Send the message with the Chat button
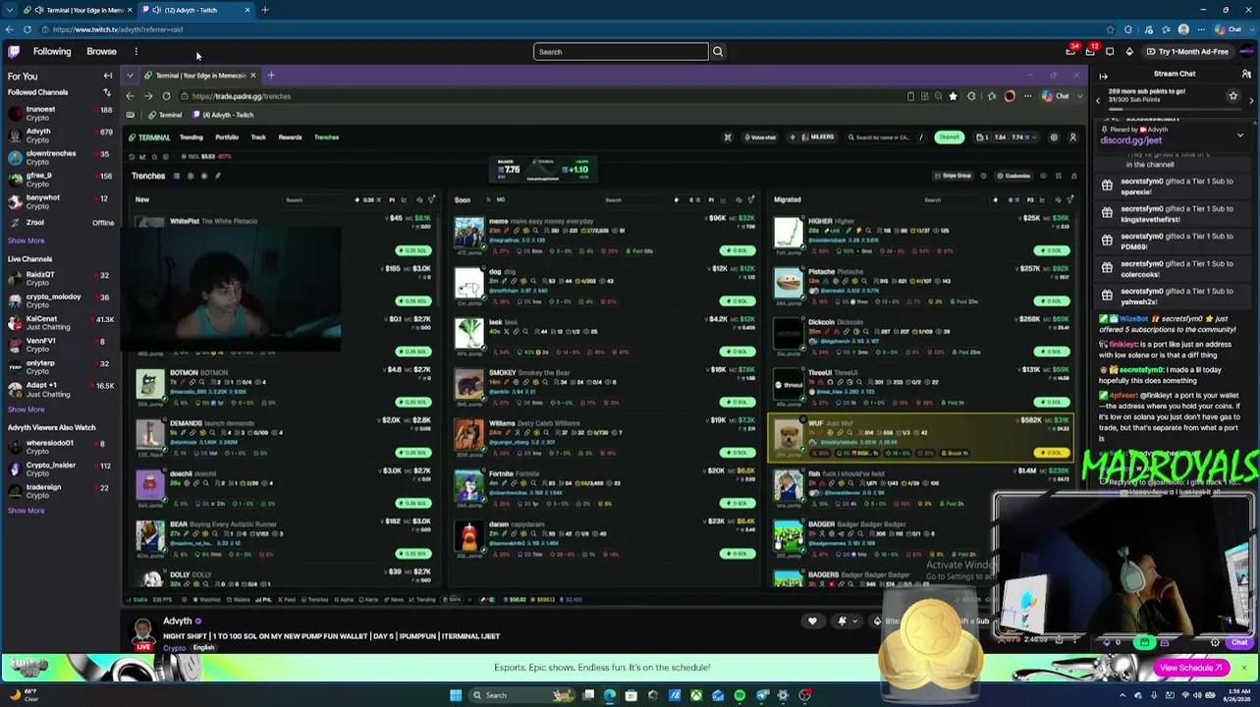This screenshot has width=1260, height=707. tap(1239, 642)
